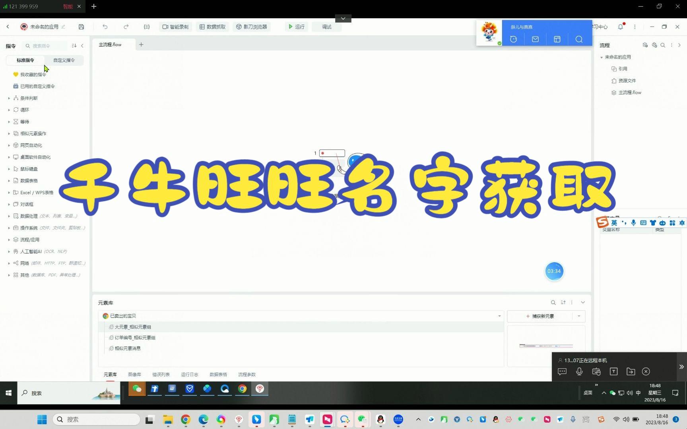The height and width of the screenshot is (429, 687).
Task: Click the 03:34 timer bubble
Action: [x=554, y=271]
